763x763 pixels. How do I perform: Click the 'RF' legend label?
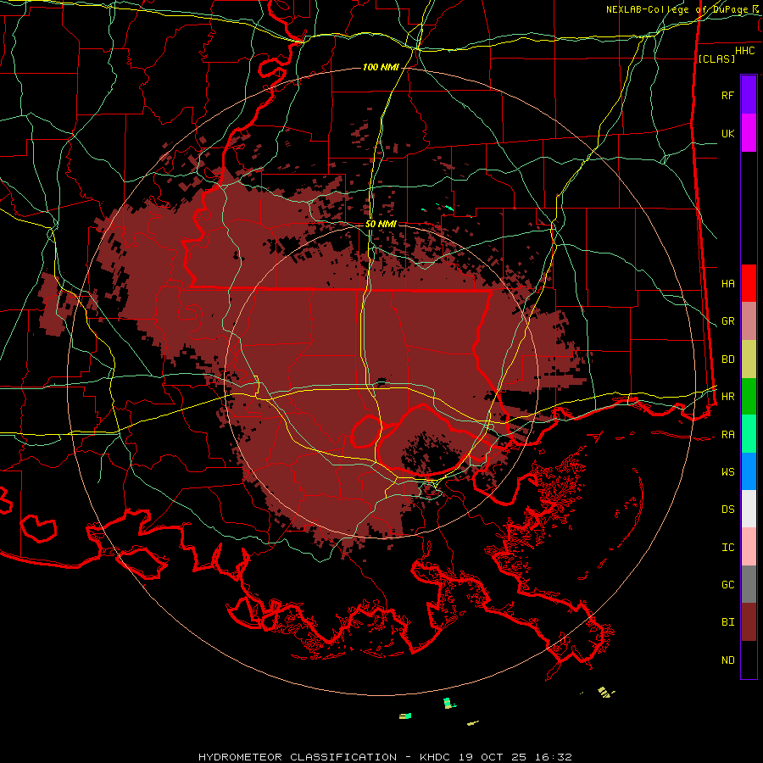pos(727,95)
